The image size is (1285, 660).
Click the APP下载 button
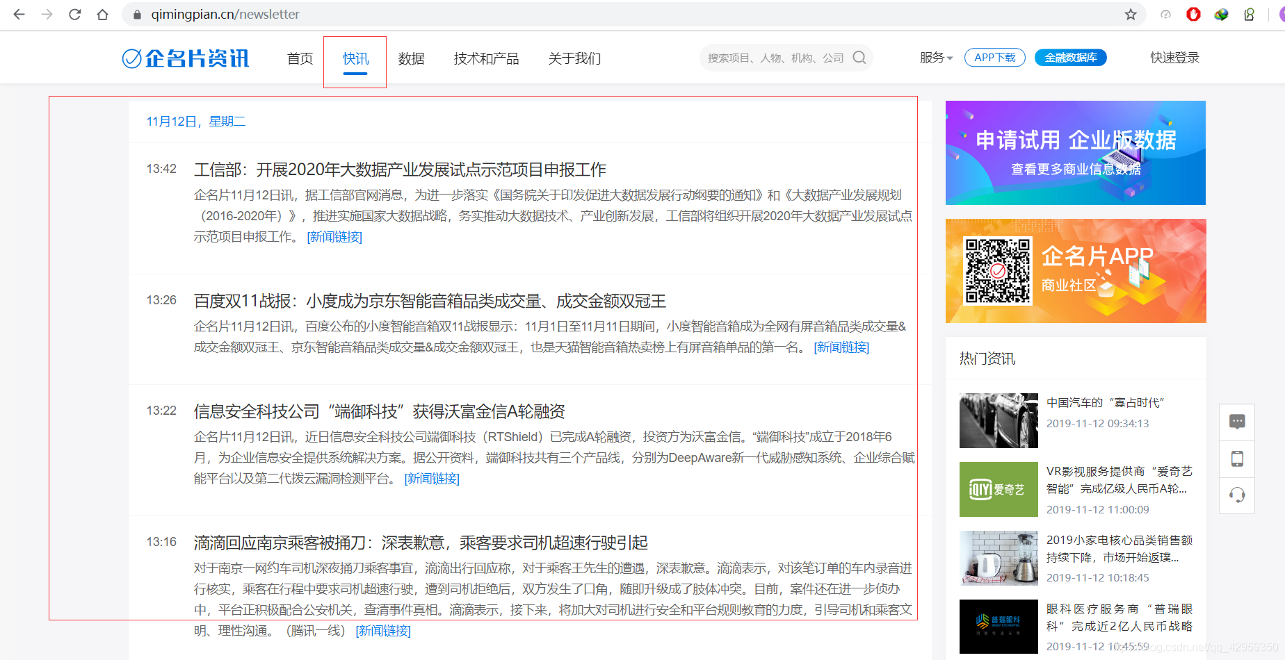pos(994,58)
